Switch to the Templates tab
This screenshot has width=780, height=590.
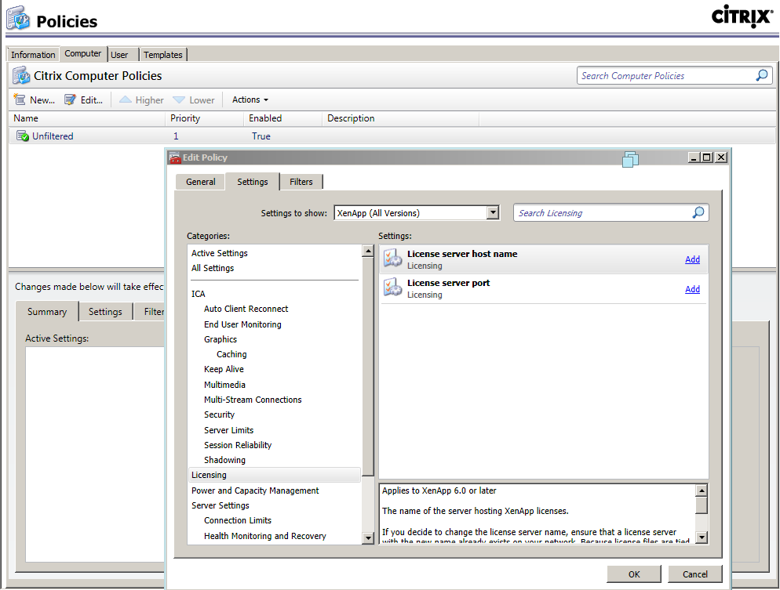pyautogui.click(x=162, y=54)
